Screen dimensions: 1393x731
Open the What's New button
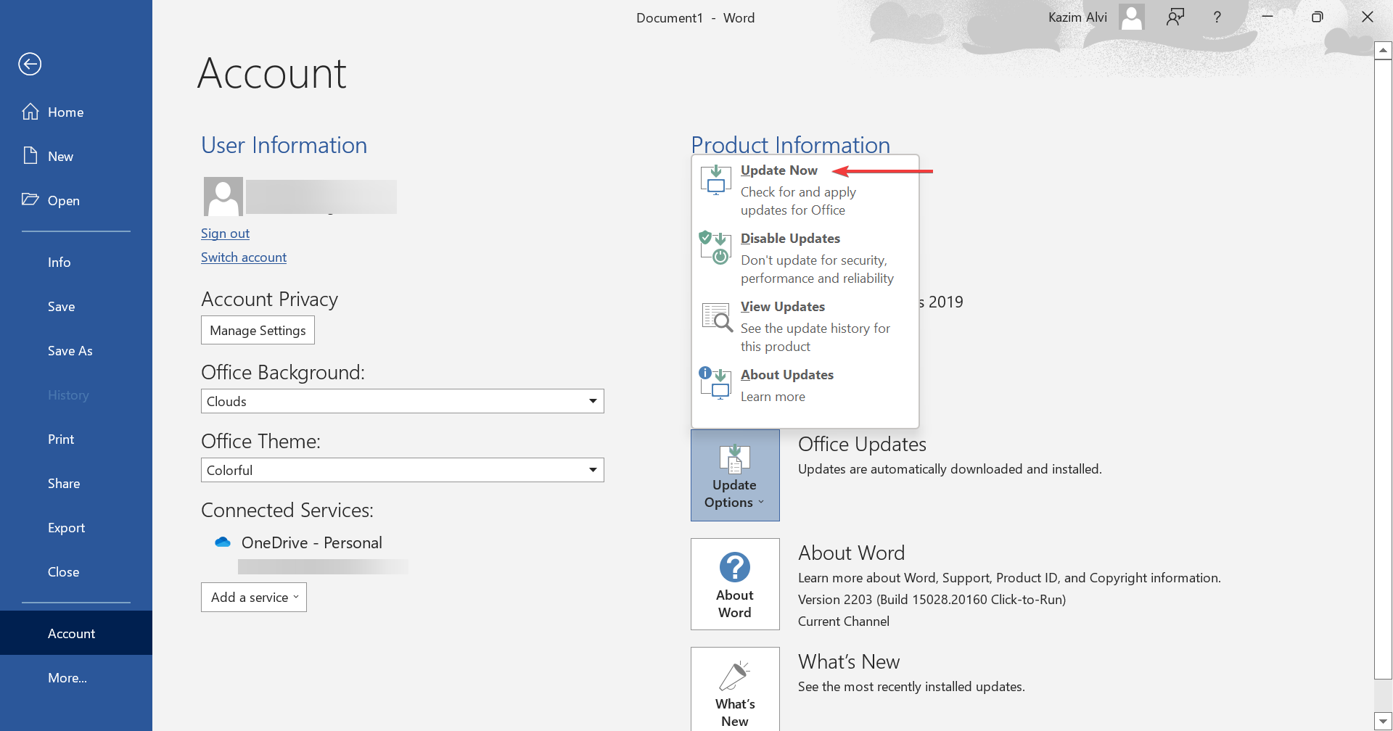click(735, 689)
